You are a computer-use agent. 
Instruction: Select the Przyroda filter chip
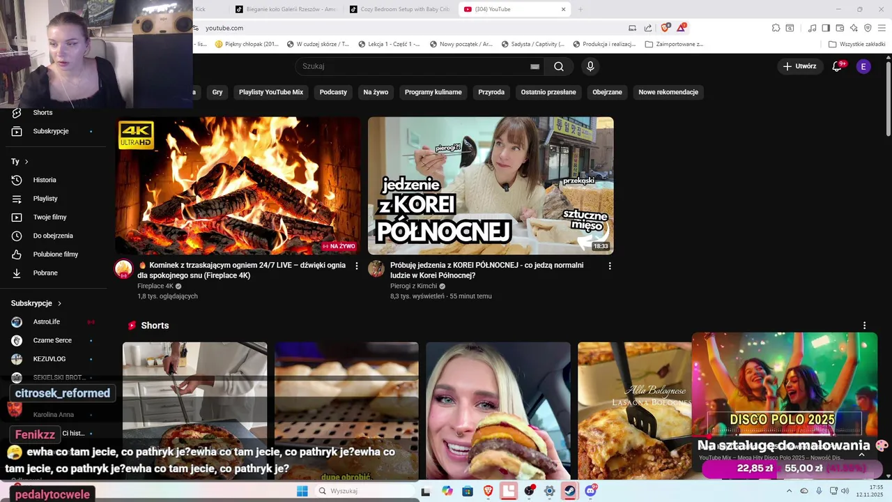(x=491, y=92)
